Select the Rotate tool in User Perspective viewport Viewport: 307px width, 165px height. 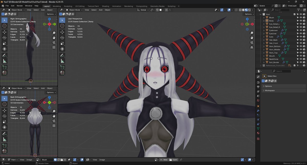click(62, 38)
